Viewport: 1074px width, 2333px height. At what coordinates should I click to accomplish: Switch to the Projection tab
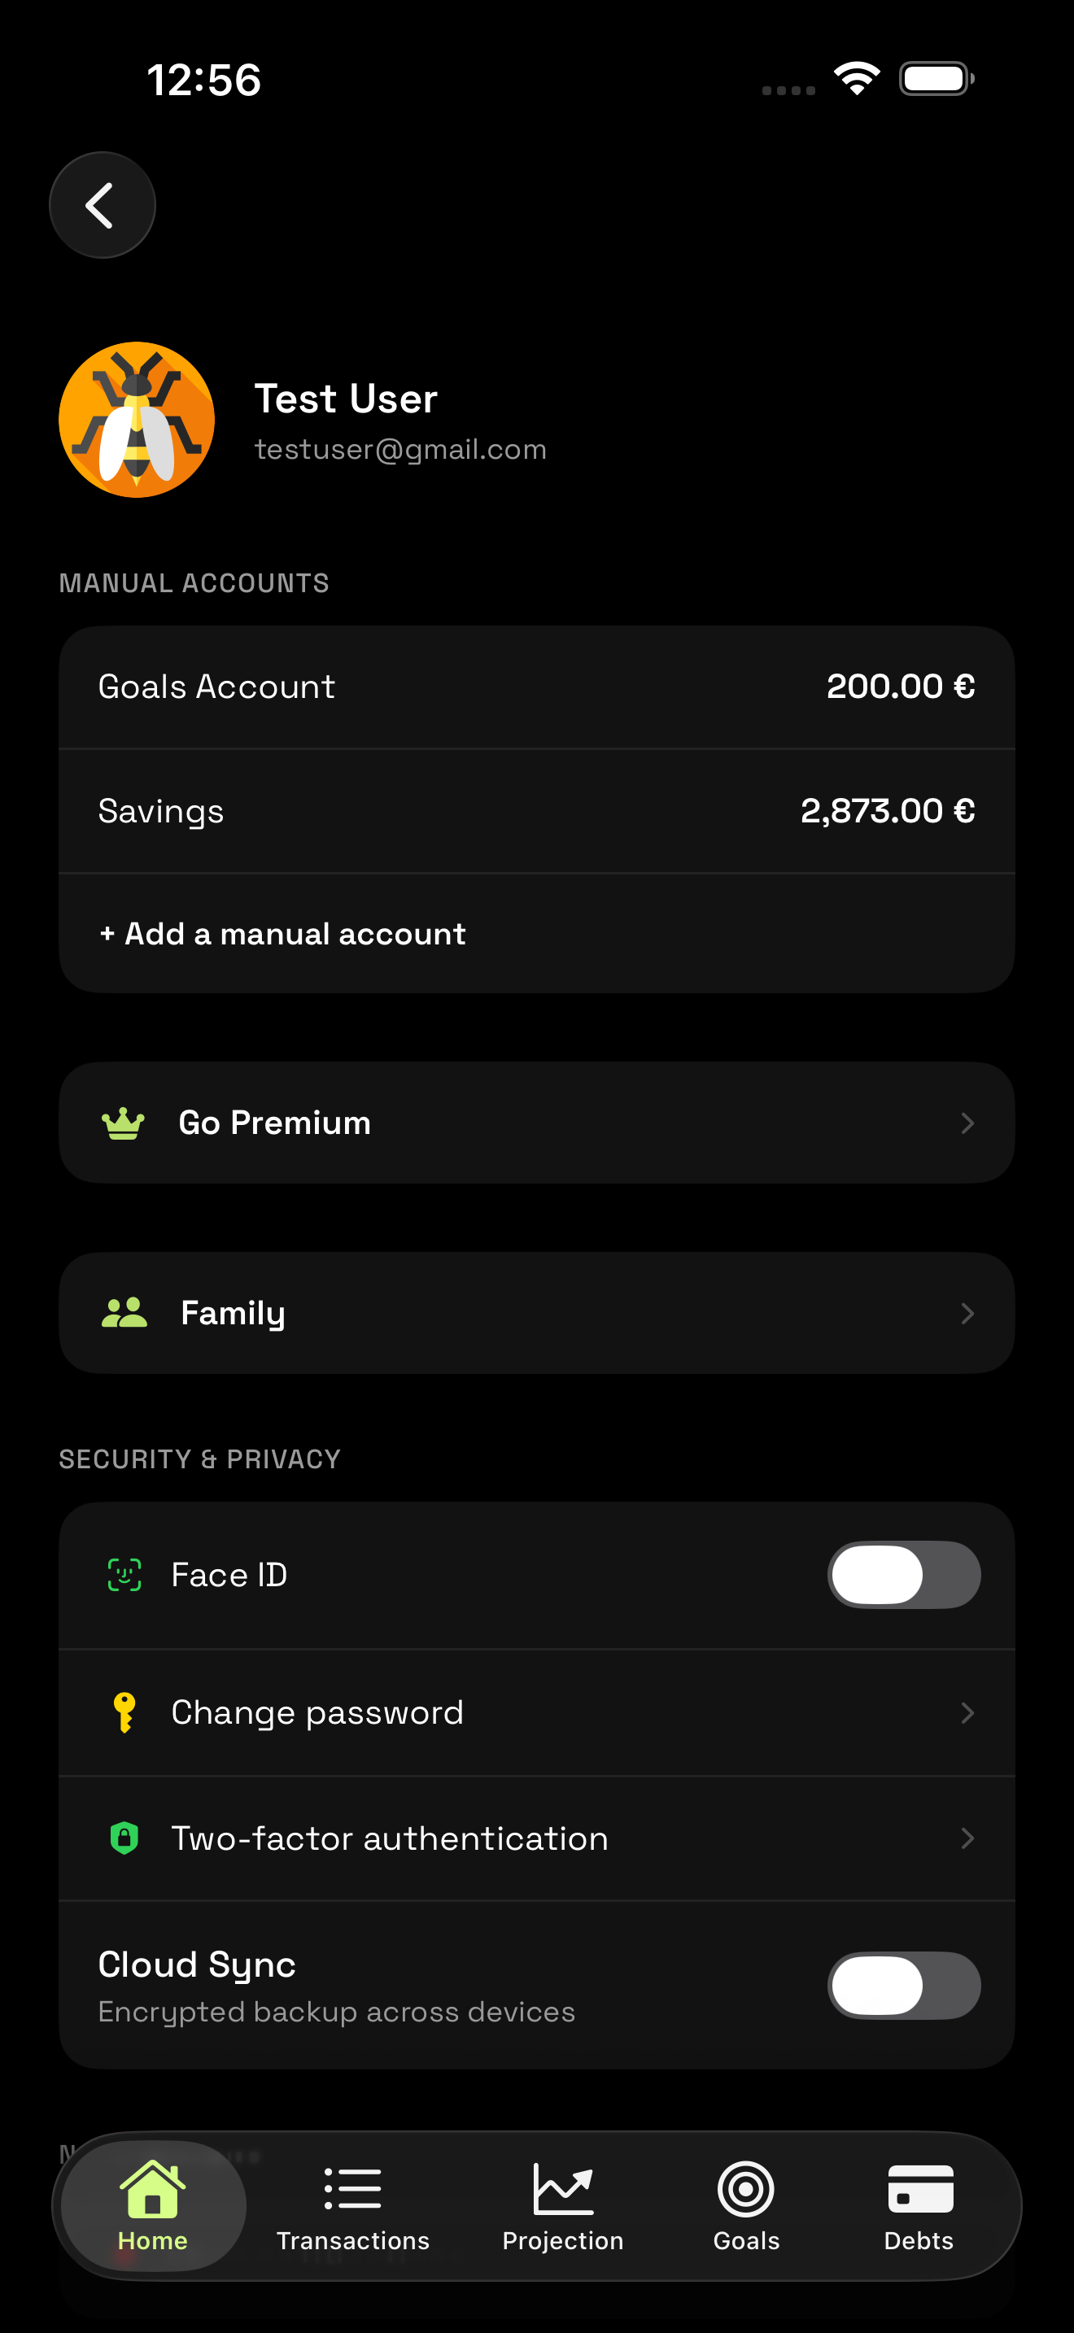[x=562, y=2206]
